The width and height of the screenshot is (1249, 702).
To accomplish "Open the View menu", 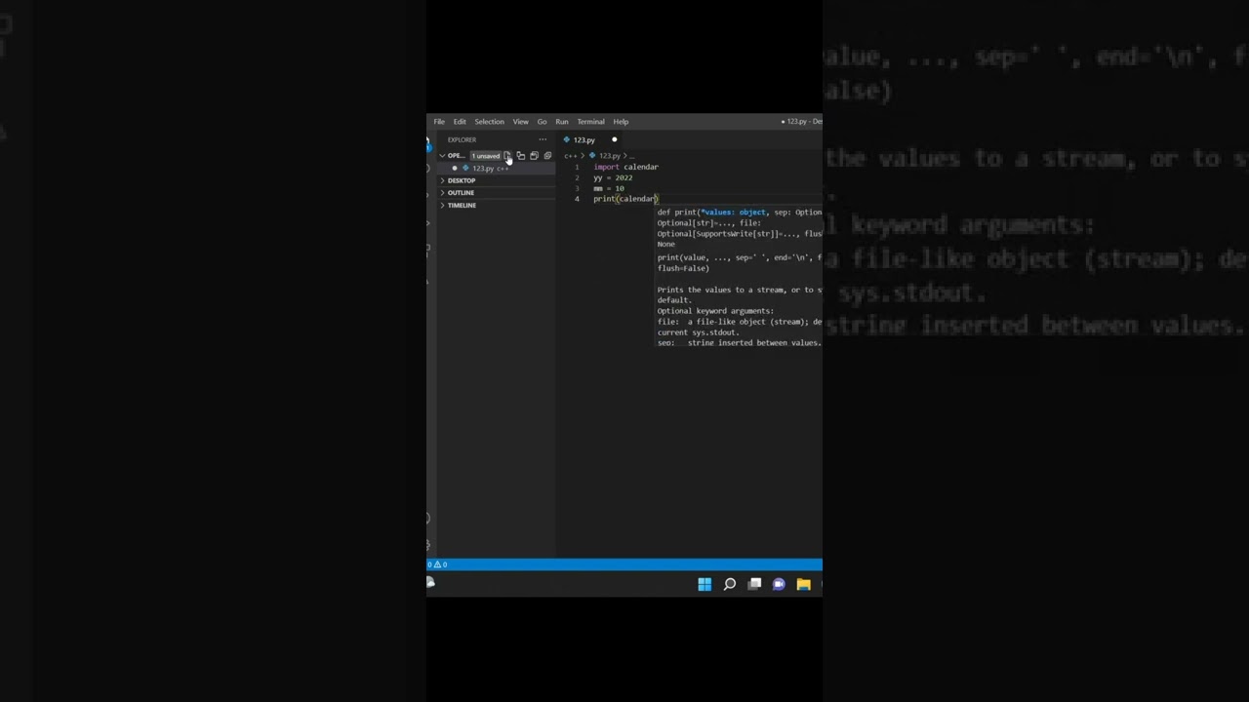I will pos(521,122).
